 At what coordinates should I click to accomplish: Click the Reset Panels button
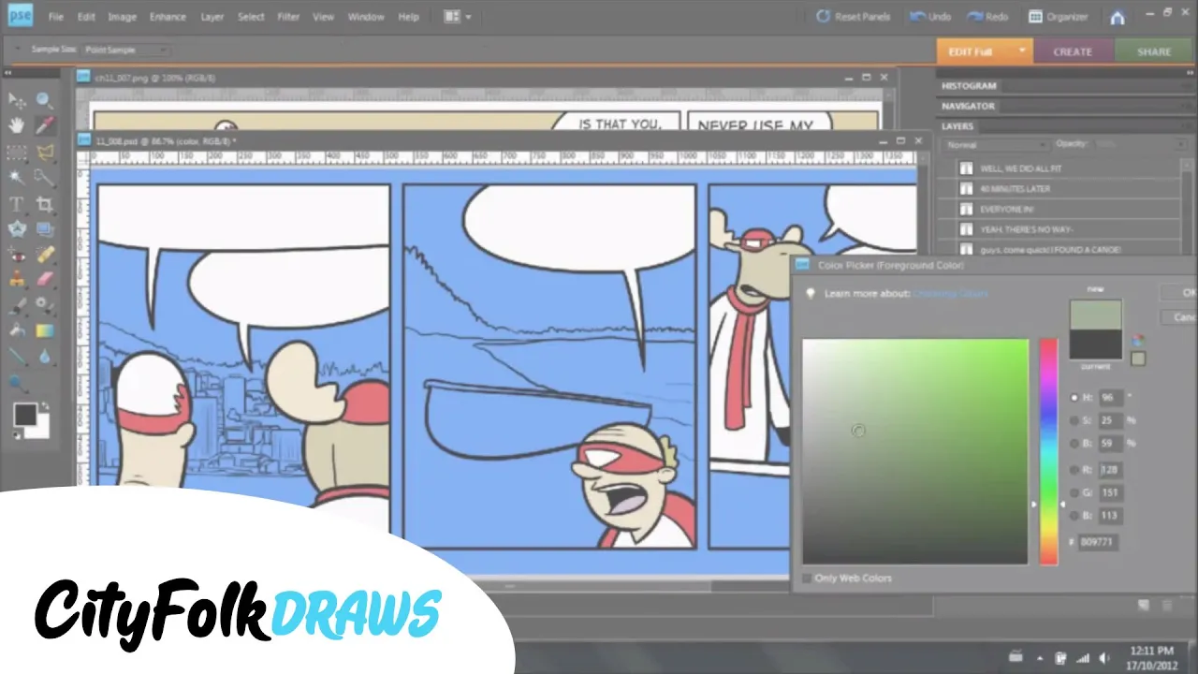click(x=854, y=17)
